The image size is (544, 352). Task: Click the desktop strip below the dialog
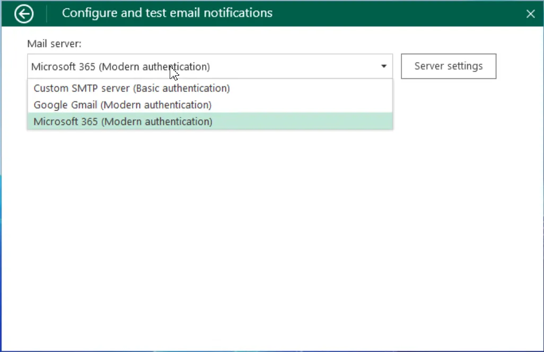click(x=265, y=350)
